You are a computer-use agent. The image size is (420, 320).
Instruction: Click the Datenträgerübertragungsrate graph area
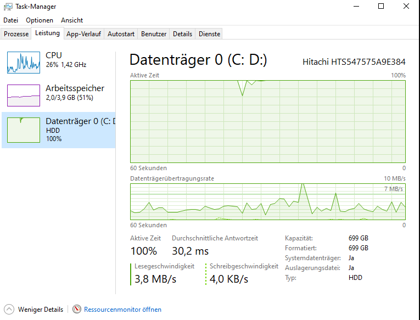268,201
